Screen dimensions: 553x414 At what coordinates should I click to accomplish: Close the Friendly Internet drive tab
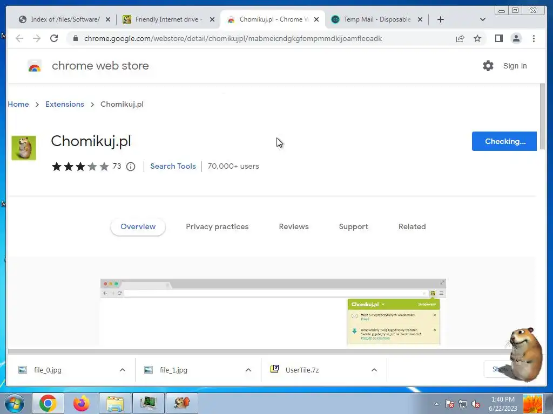pos(212,19)
